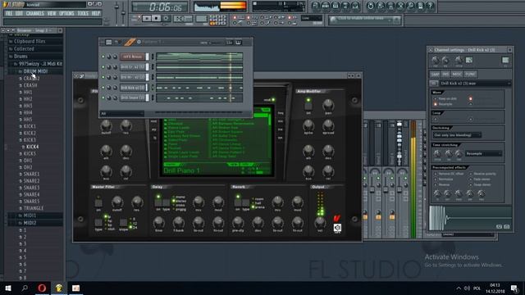Open the OPTIONS menu
The image size is (525, 295).
pos(66,13)
